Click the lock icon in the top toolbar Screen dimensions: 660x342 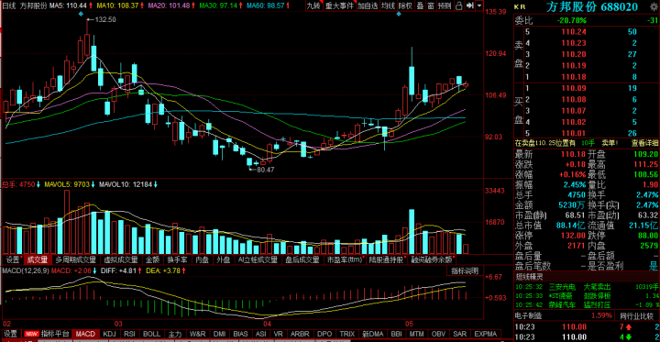point(459,6)
